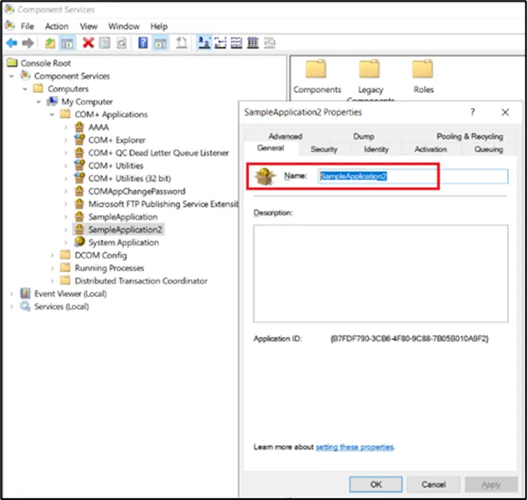Open the 'setting these properties' link
528x500 pixels.
click(x=354, y=447)
